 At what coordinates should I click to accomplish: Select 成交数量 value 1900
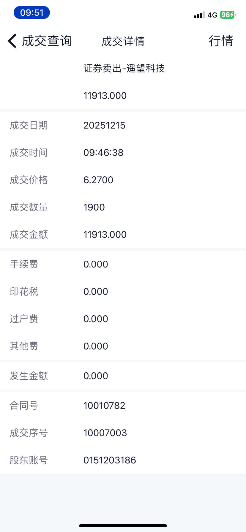click(94, 208)
